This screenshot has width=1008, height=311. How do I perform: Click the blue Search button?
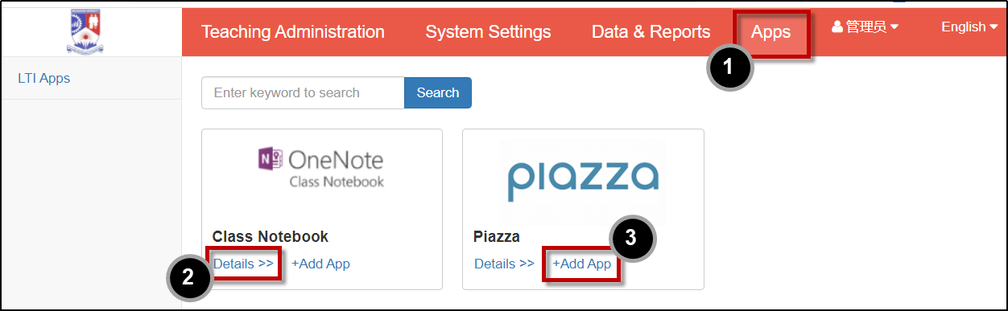coord(438,92)
